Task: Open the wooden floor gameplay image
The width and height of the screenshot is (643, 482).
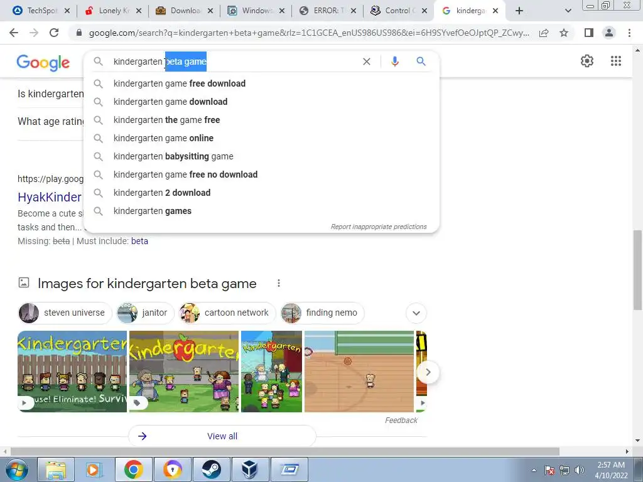Action: [x=359, y=372]
